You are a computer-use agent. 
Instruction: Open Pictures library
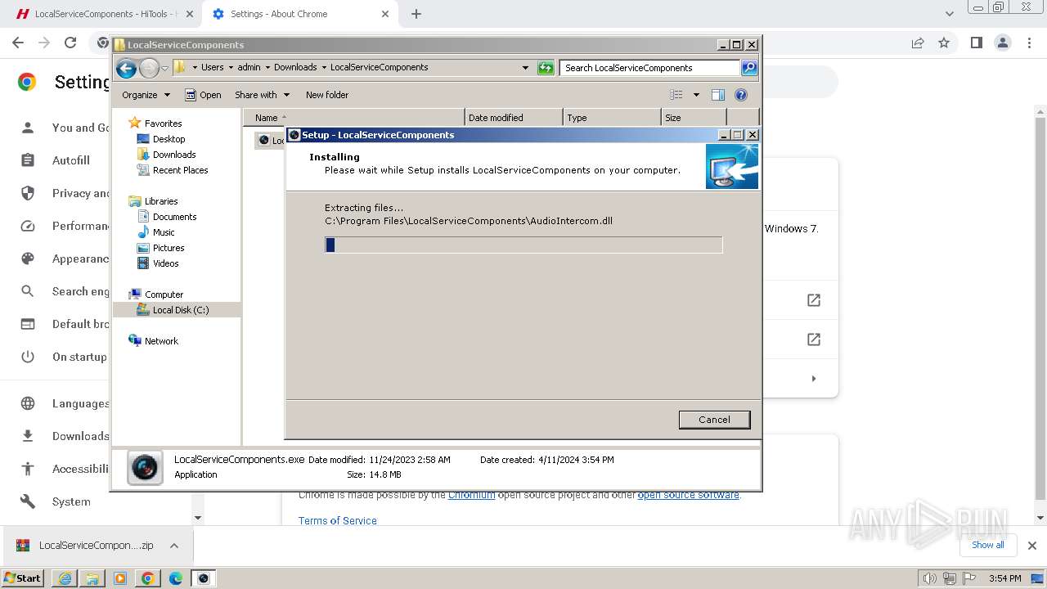click(x=169, y=248)
